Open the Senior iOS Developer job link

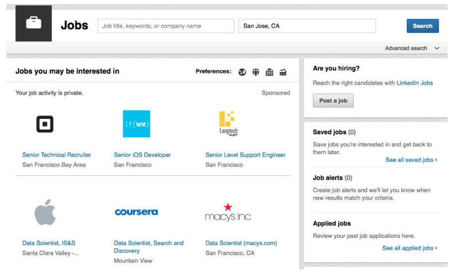(142, 155)
